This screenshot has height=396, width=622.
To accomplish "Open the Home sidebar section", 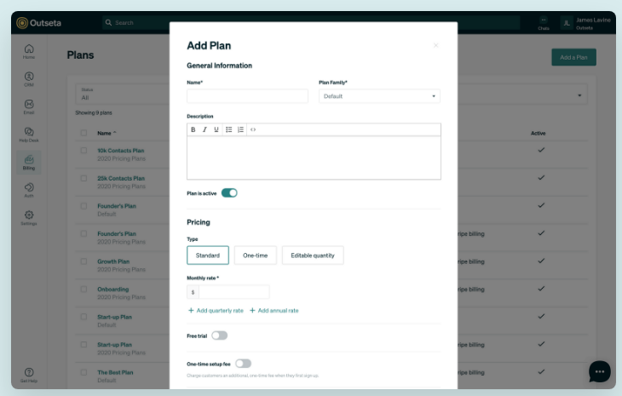I will [29, 52].
